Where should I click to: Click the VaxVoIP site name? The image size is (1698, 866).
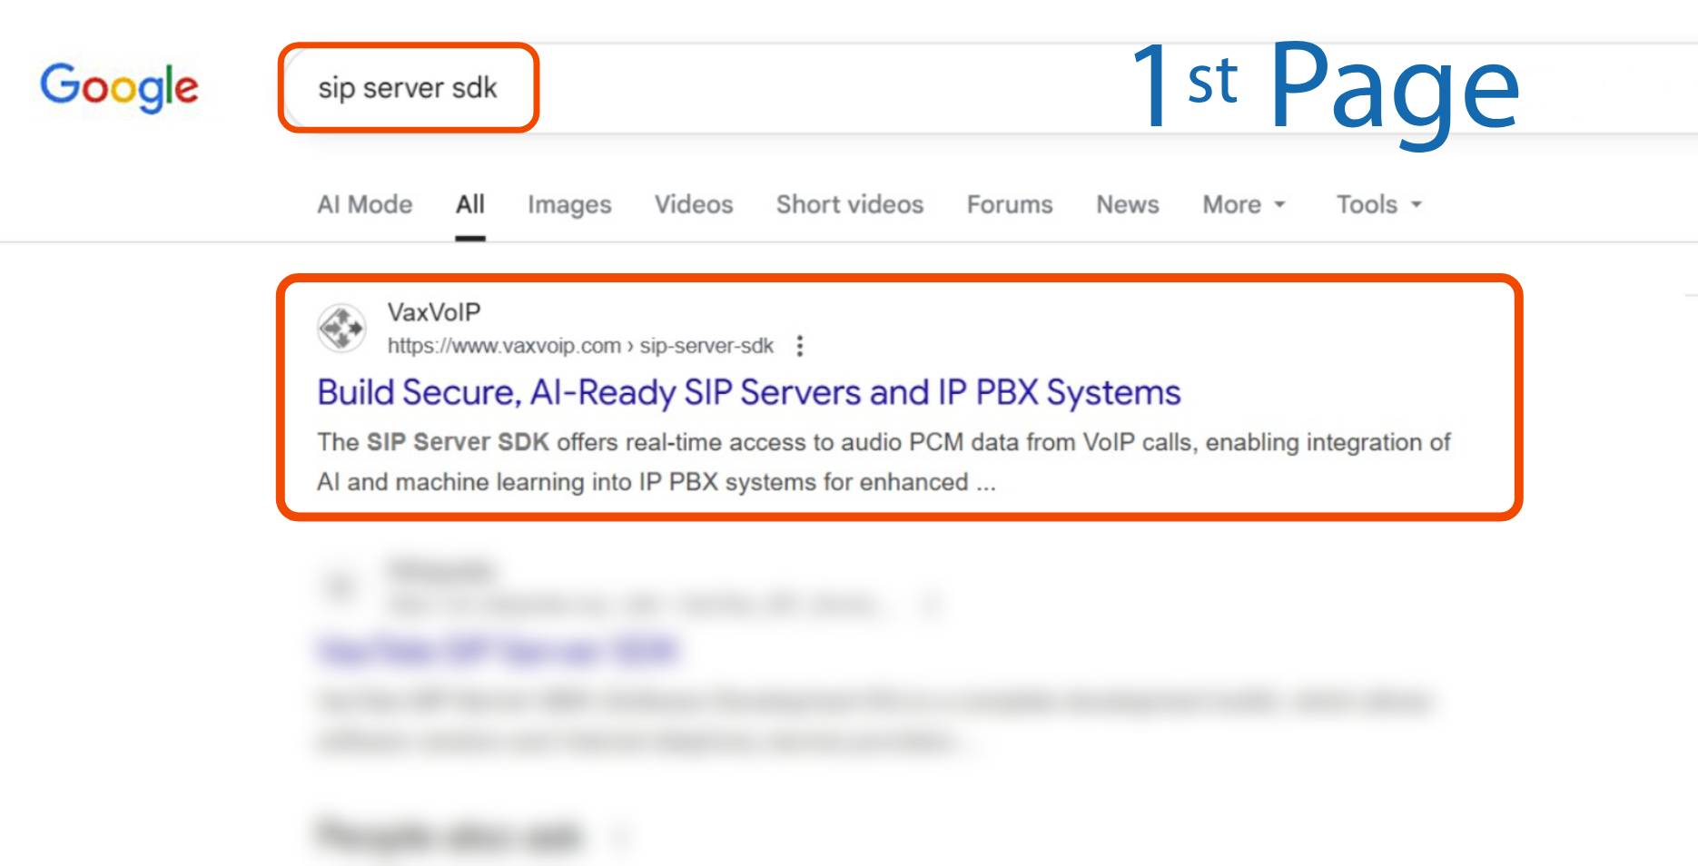tap(434, 312)
